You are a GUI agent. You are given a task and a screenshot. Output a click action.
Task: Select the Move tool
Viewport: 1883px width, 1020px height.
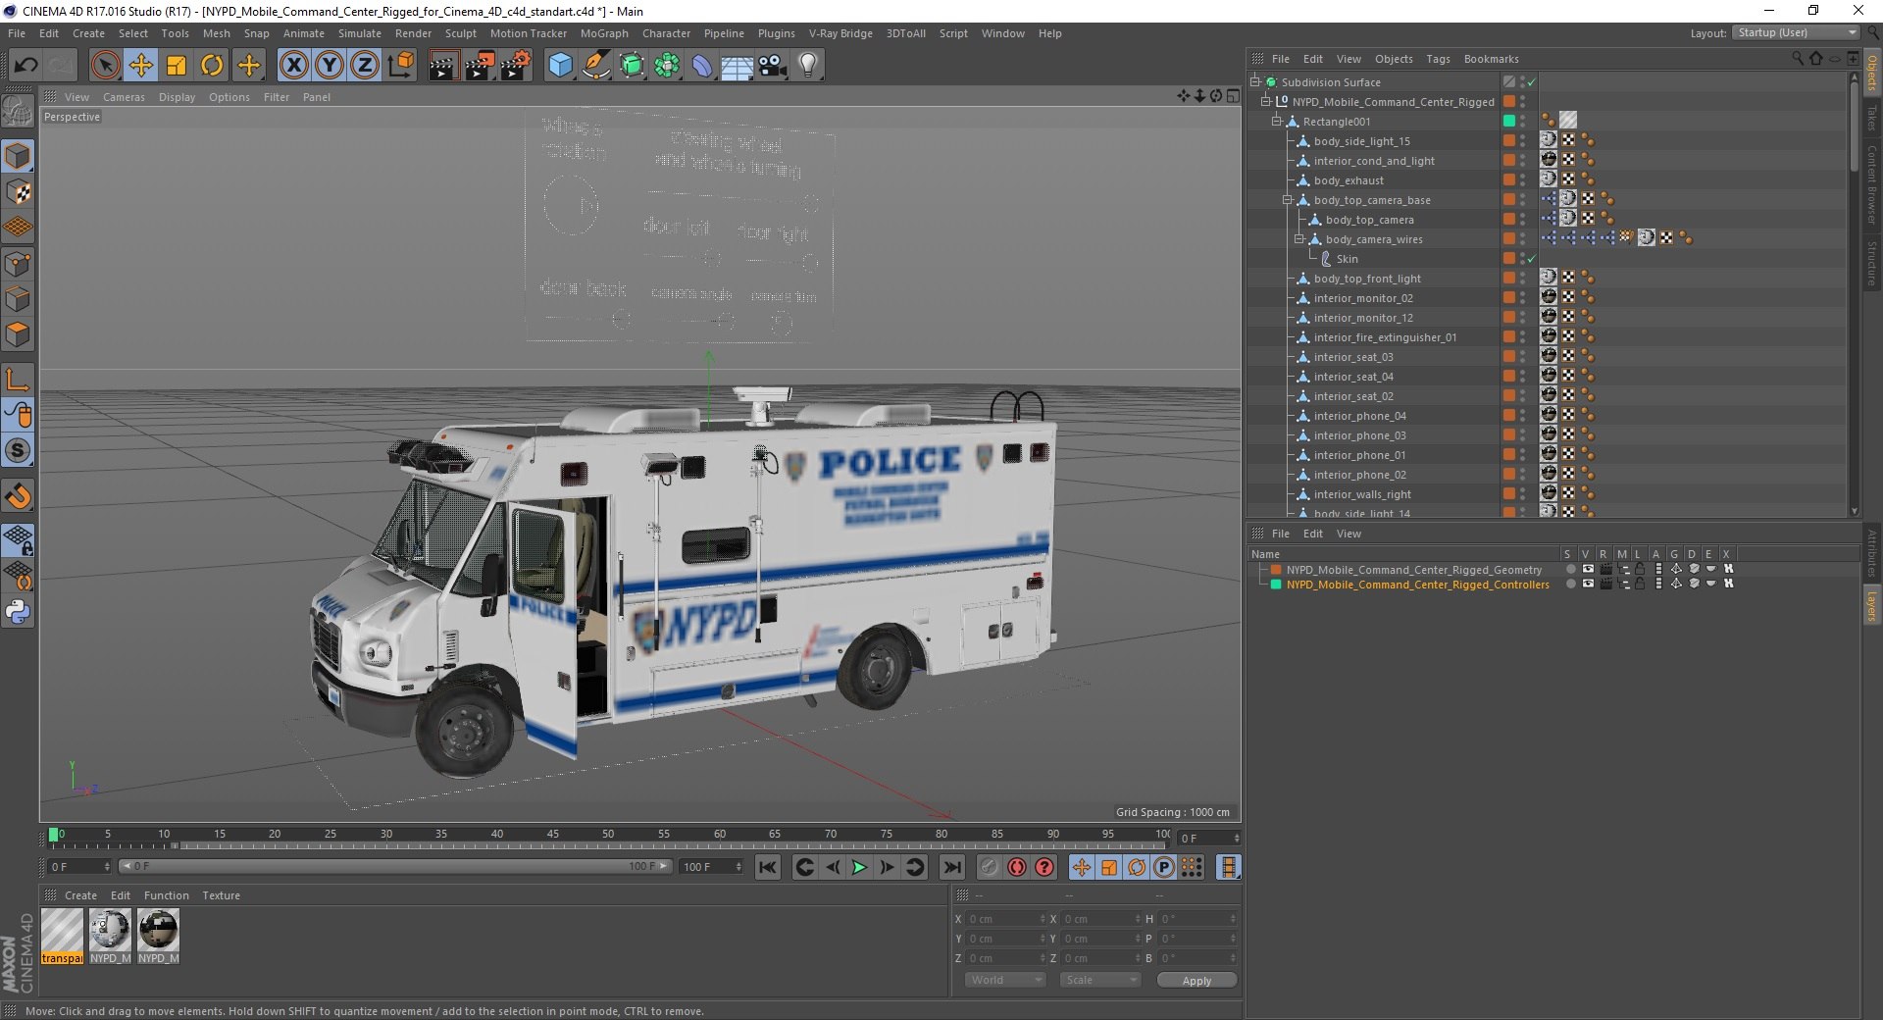click(140, 66)
